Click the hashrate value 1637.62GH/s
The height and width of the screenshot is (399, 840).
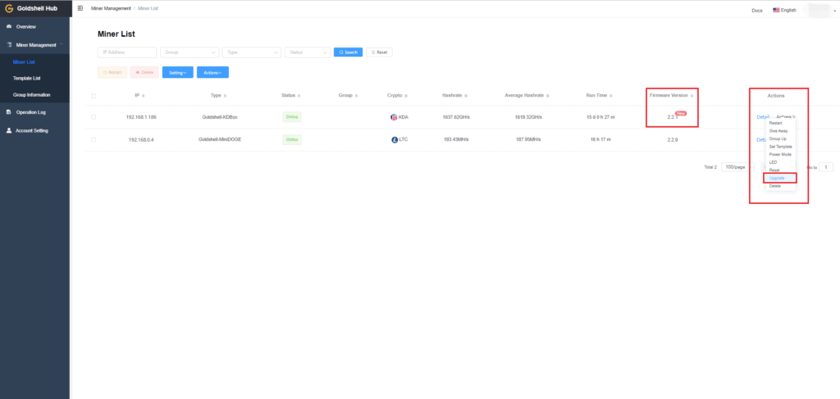[x=456, y=117]
